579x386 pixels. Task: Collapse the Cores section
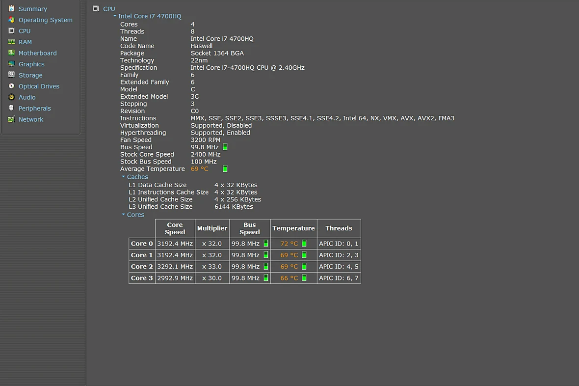click(x=123, y=215)
